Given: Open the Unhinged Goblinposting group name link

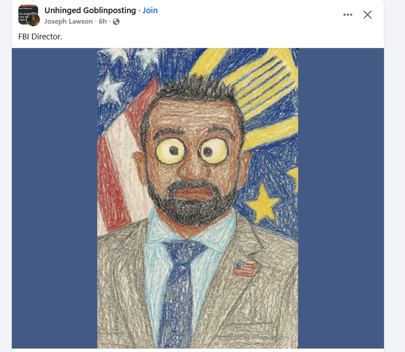Looking at the screenshot, I should (x=90, y=10).
